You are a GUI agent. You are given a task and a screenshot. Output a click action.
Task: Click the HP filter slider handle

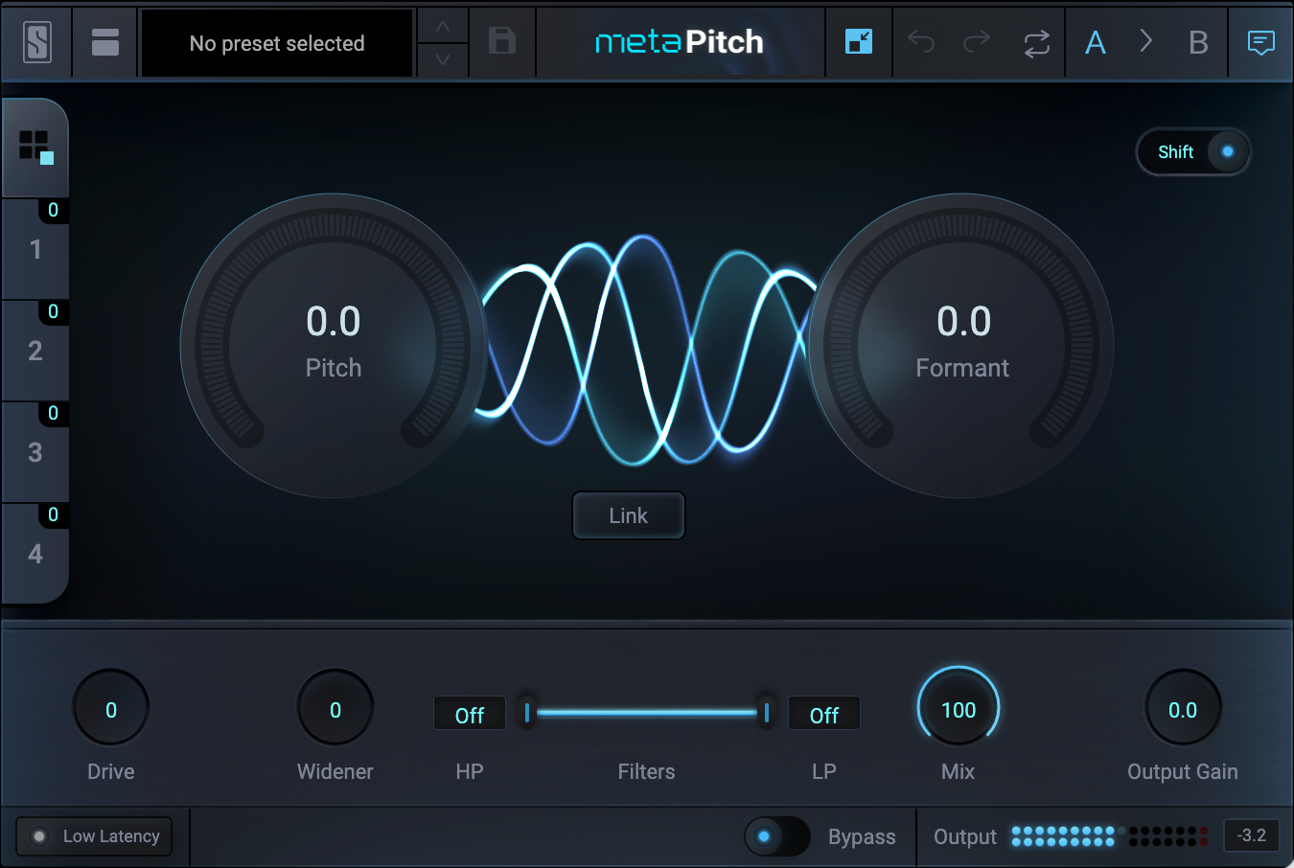(526, 712)
